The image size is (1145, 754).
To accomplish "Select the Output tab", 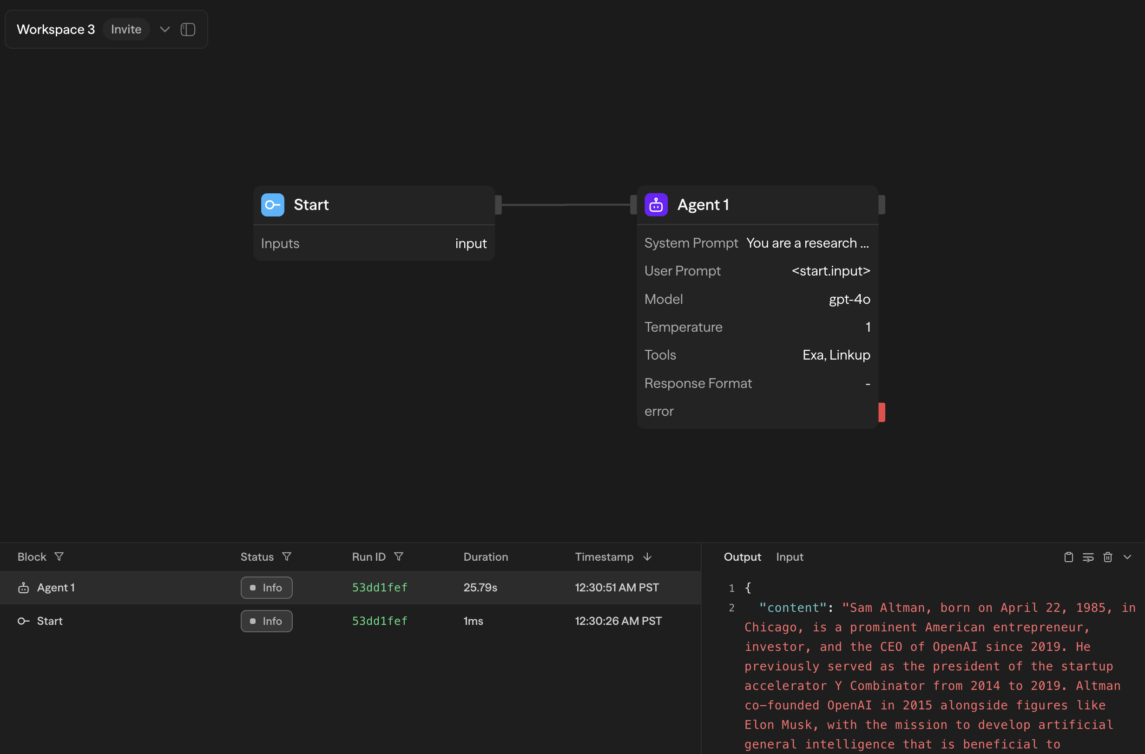I will coord(742,557).
